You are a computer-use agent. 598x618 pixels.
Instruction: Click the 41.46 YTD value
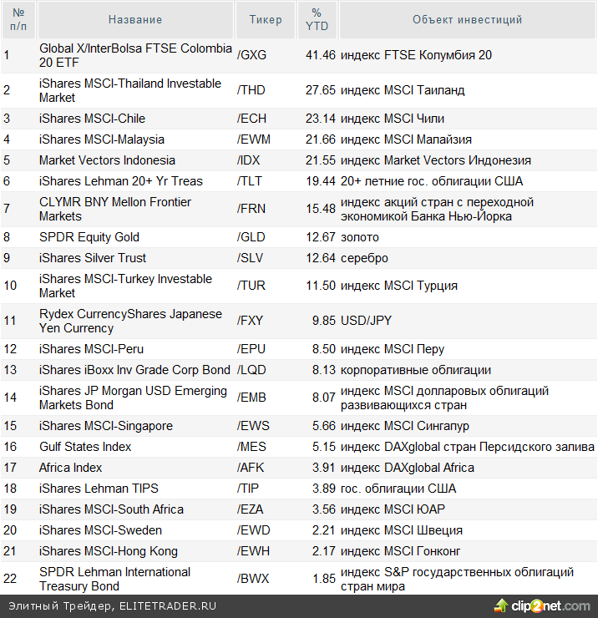tap(320, 55)
